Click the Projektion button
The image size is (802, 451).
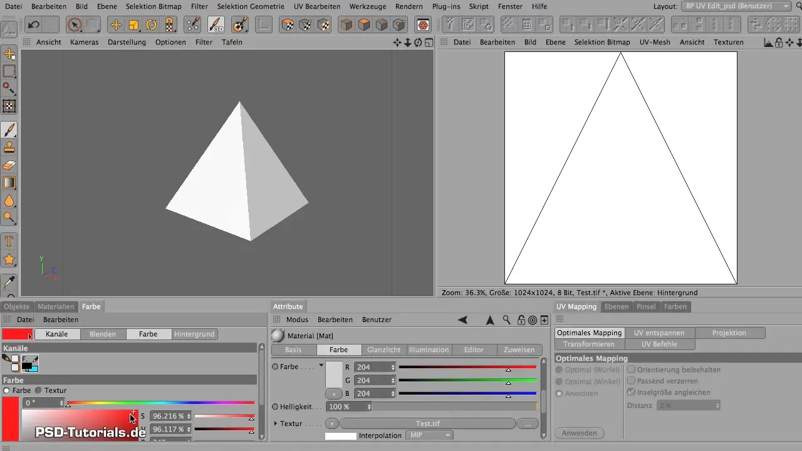(x=729, y=333)
